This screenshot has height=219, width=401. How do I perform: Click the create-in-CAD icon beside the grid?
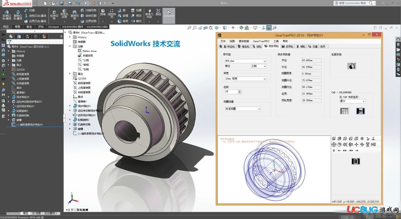click(x=360, y=111)
